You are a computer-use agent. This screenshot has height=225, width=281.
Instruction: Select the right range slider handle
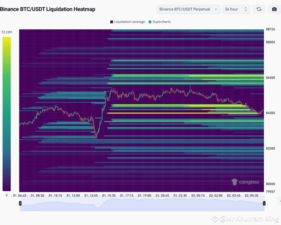pos(264,203)
